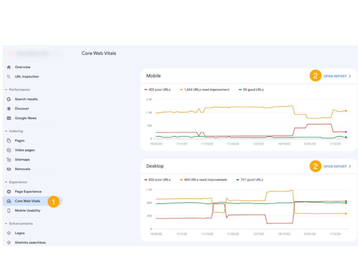Open Page Experience report
Image resolution: width=358 pixels, height=268 pixels.
pyautogui.click(x=28, y=192)
